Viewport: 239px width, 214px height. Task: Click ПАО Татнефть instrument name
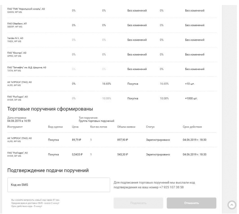[27, 67]
